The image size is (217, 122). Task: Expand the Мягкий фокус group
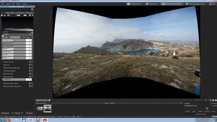tap(2, 74)
